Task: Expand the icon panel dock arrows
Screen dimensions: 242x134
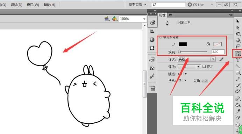Action: 155,11
